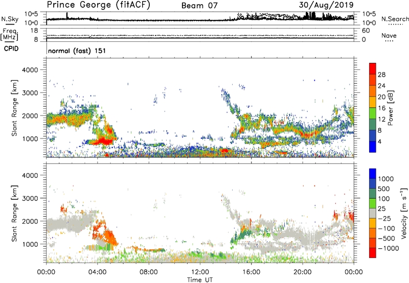Click the -1000 value on velocity colorbar
Screen dimensions: 409x283
tap(389, 248)
